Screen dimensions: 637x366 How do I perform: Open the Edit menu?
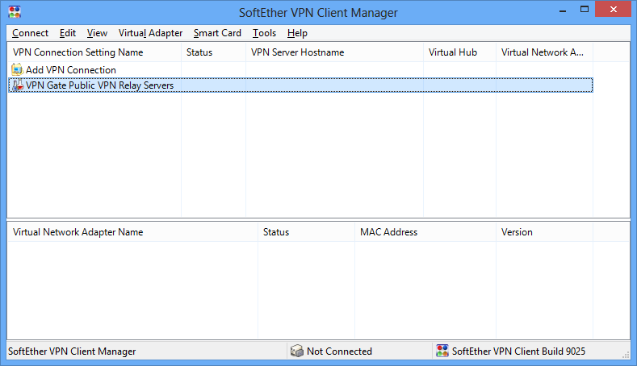(x=68, y=33)
